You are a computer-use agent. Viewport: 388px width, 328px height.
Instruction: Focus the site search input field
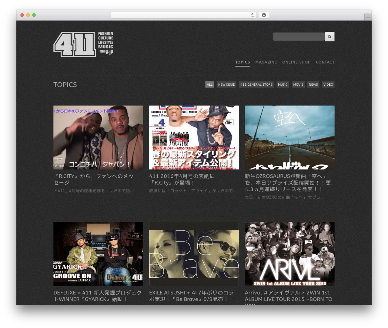(299, 37)
